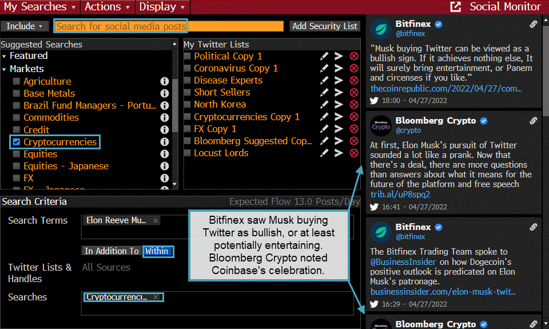Open the businessinsider.com Elon Musk link
The width and height of the screenshot is (549, 329).
443,292
